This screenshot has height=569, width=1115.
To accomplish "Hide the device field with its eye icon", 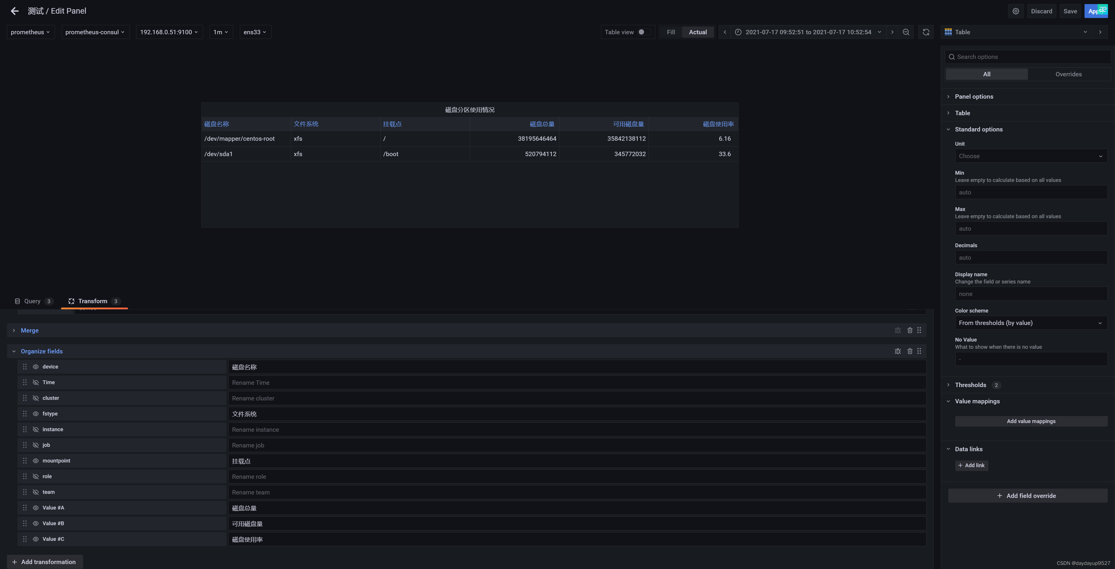I will (x=36, y=367).
